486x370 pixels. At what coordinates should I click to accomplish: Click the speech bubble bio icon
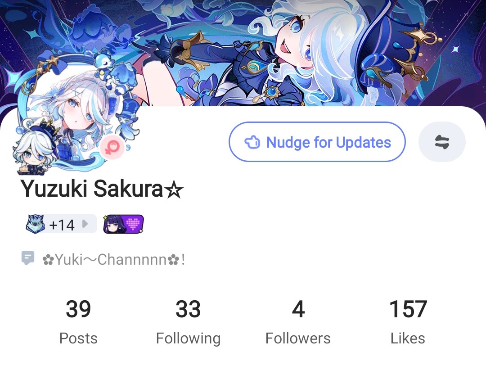coord(27,258)
